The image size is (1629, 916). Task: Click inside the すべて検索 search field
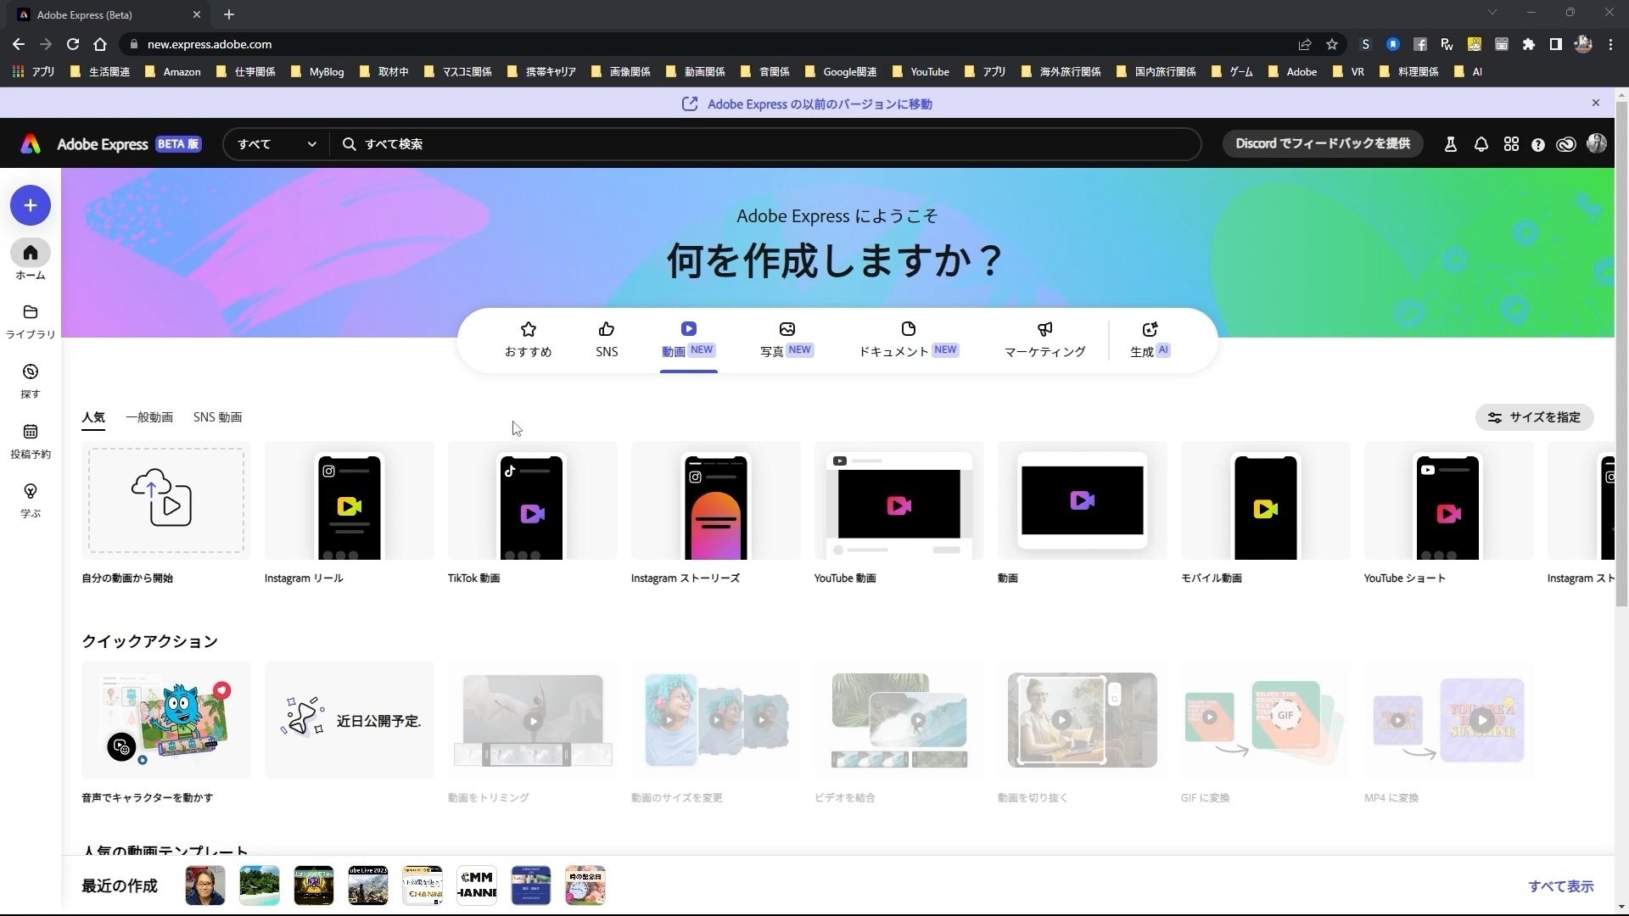594,143
